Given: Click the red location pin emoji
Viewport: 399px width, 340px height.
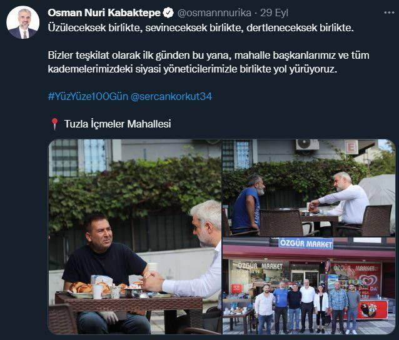Looking at the screenshot, I should tap(54, 124).
